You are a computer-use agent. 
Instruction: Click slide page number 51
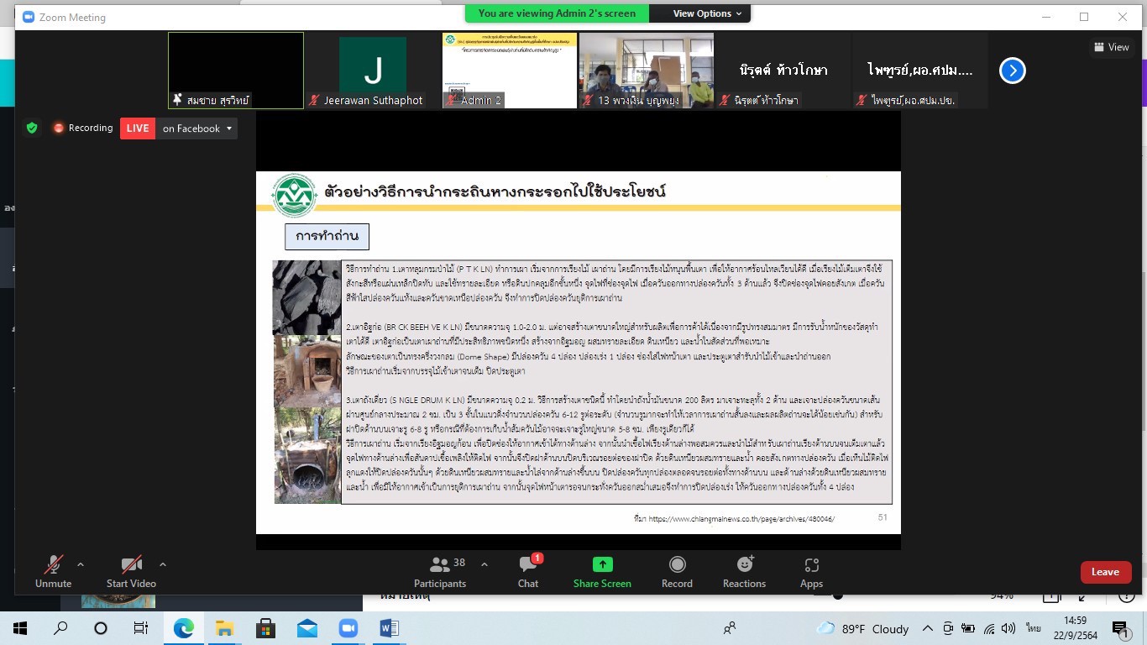click(883, 517)
